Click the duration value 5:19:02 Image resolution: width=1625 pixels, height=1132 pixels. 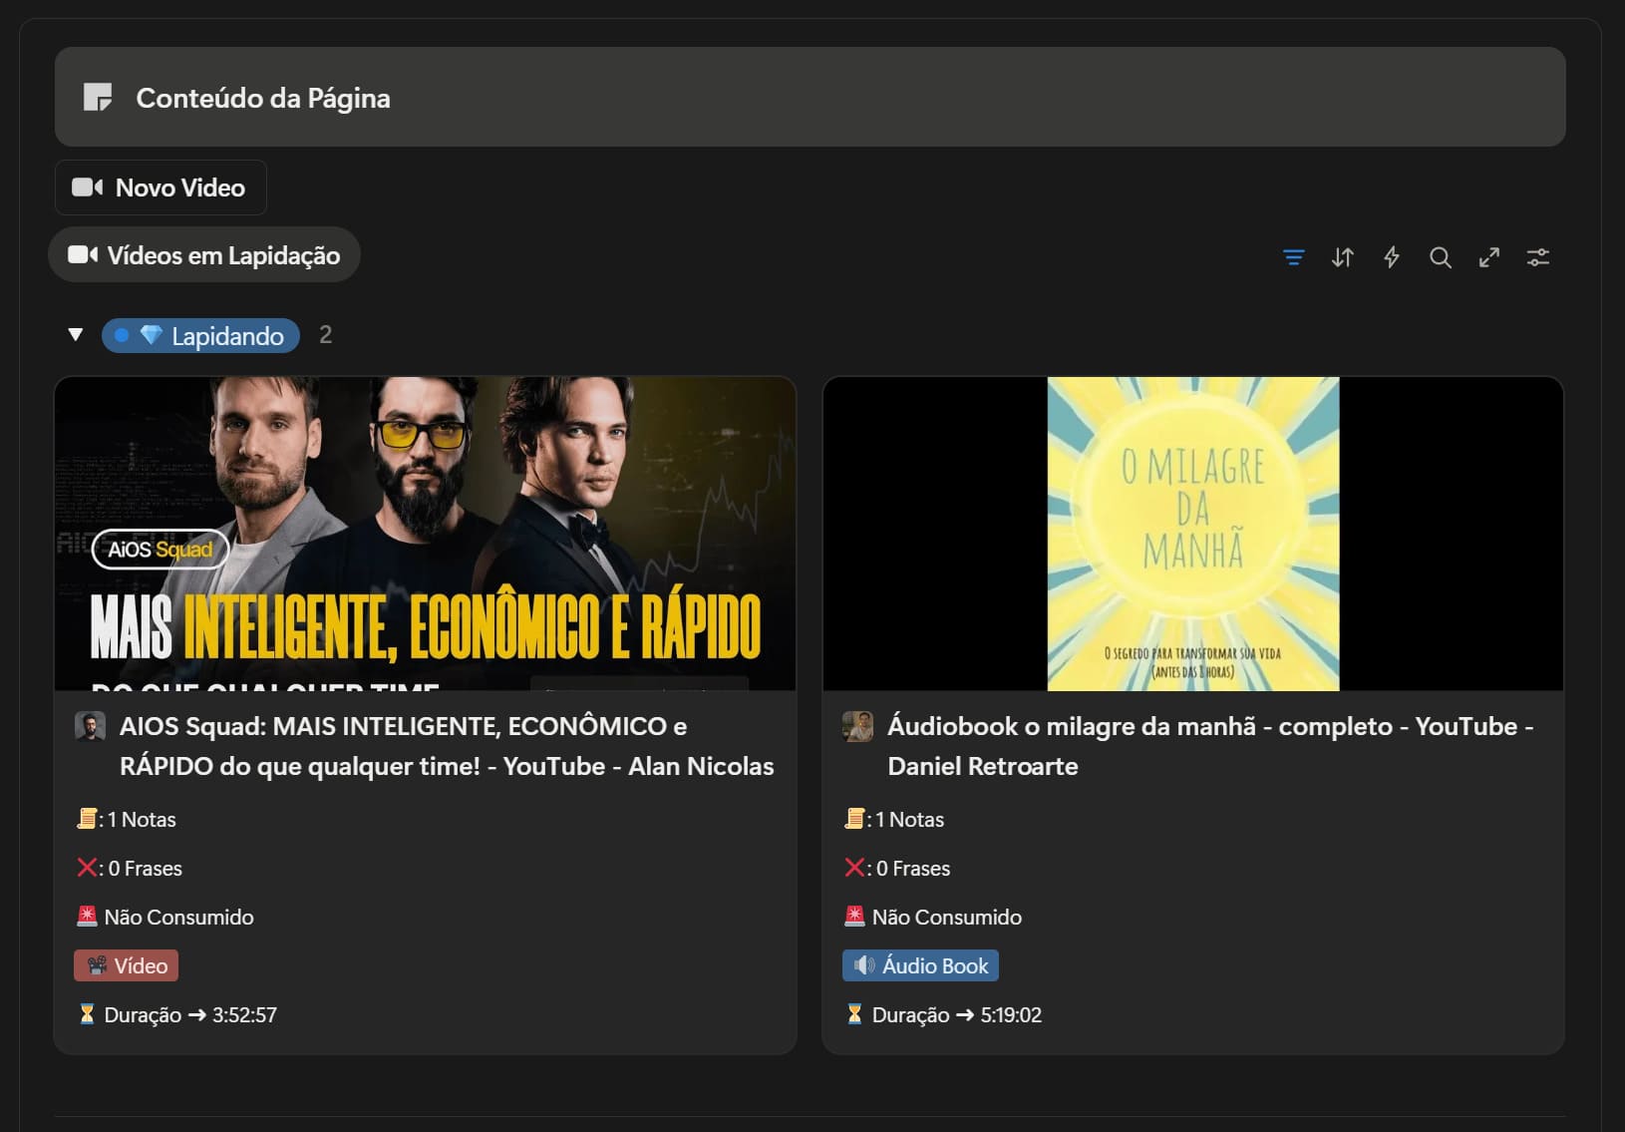coord(1011,1015)
